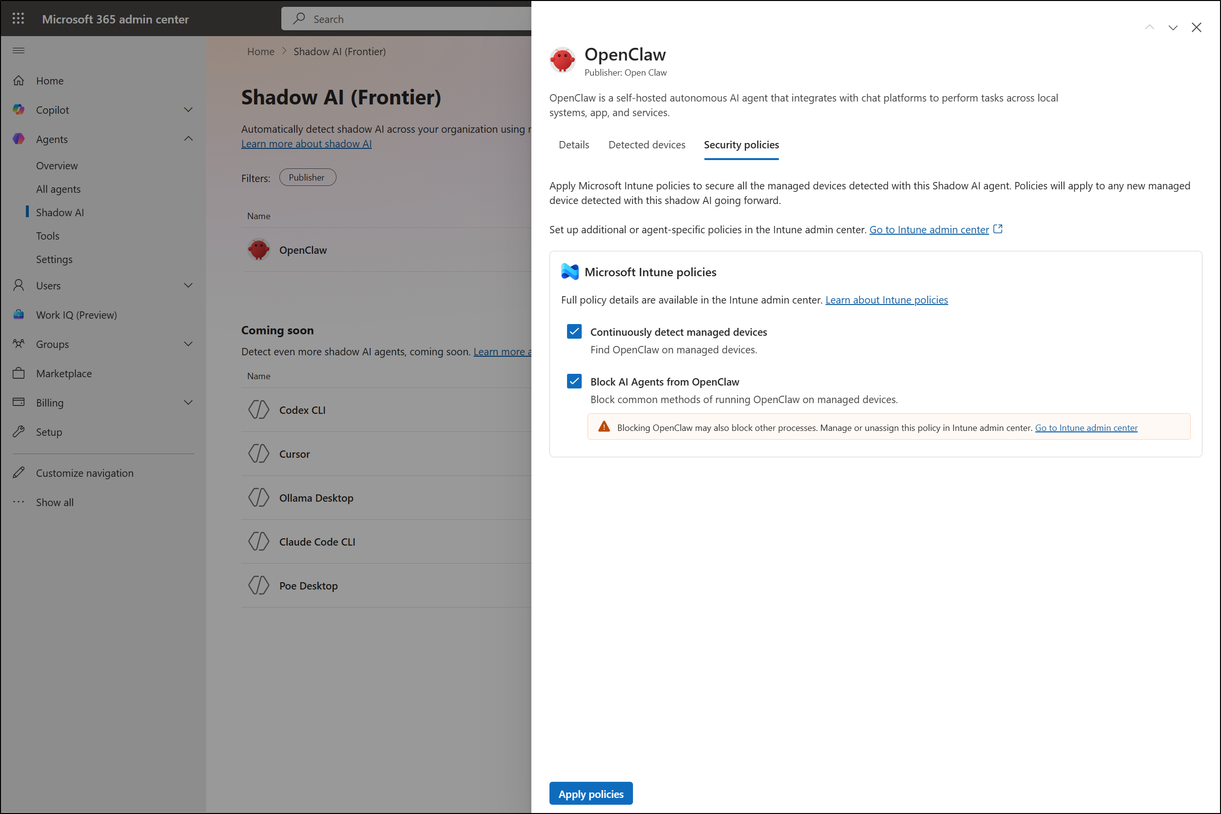This screenshot has height=814, width=1221.
Task: Click the Name column header under Coming soon
Action: click(258, 376)
